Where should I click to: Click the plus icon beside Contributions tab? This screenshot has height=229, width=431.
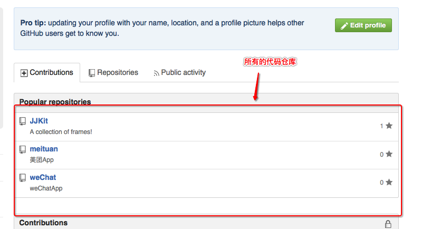pos(24,73)
